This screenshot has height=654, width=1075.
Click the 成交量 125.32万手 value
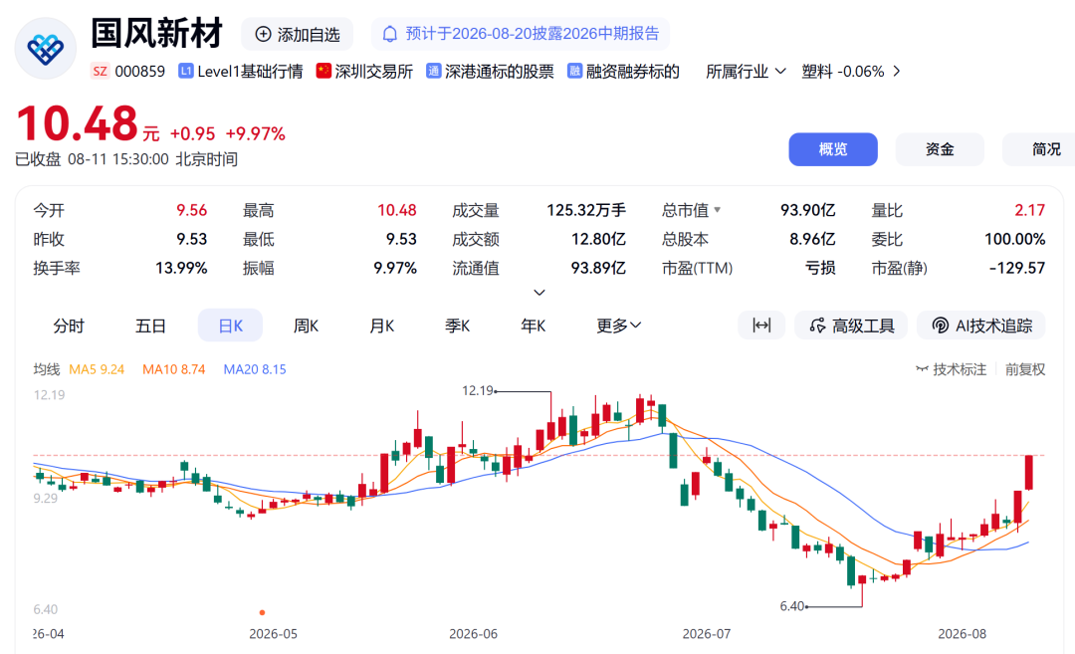(586, 210)
